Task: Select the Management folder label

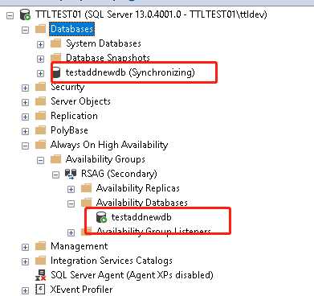Action: 80,246
